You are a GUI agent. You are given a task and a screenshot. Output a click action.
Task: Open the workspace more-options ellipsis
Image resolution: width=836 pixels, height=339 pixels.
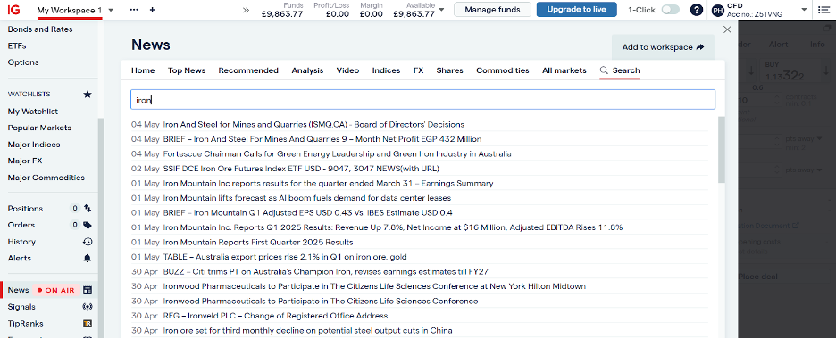134,10
